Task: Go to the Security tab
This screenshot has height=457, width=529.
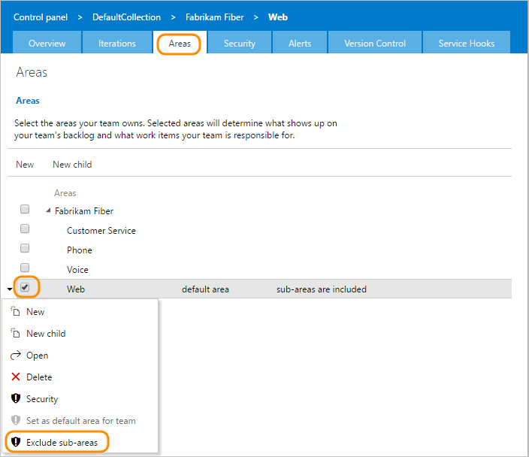Action: 240,43
